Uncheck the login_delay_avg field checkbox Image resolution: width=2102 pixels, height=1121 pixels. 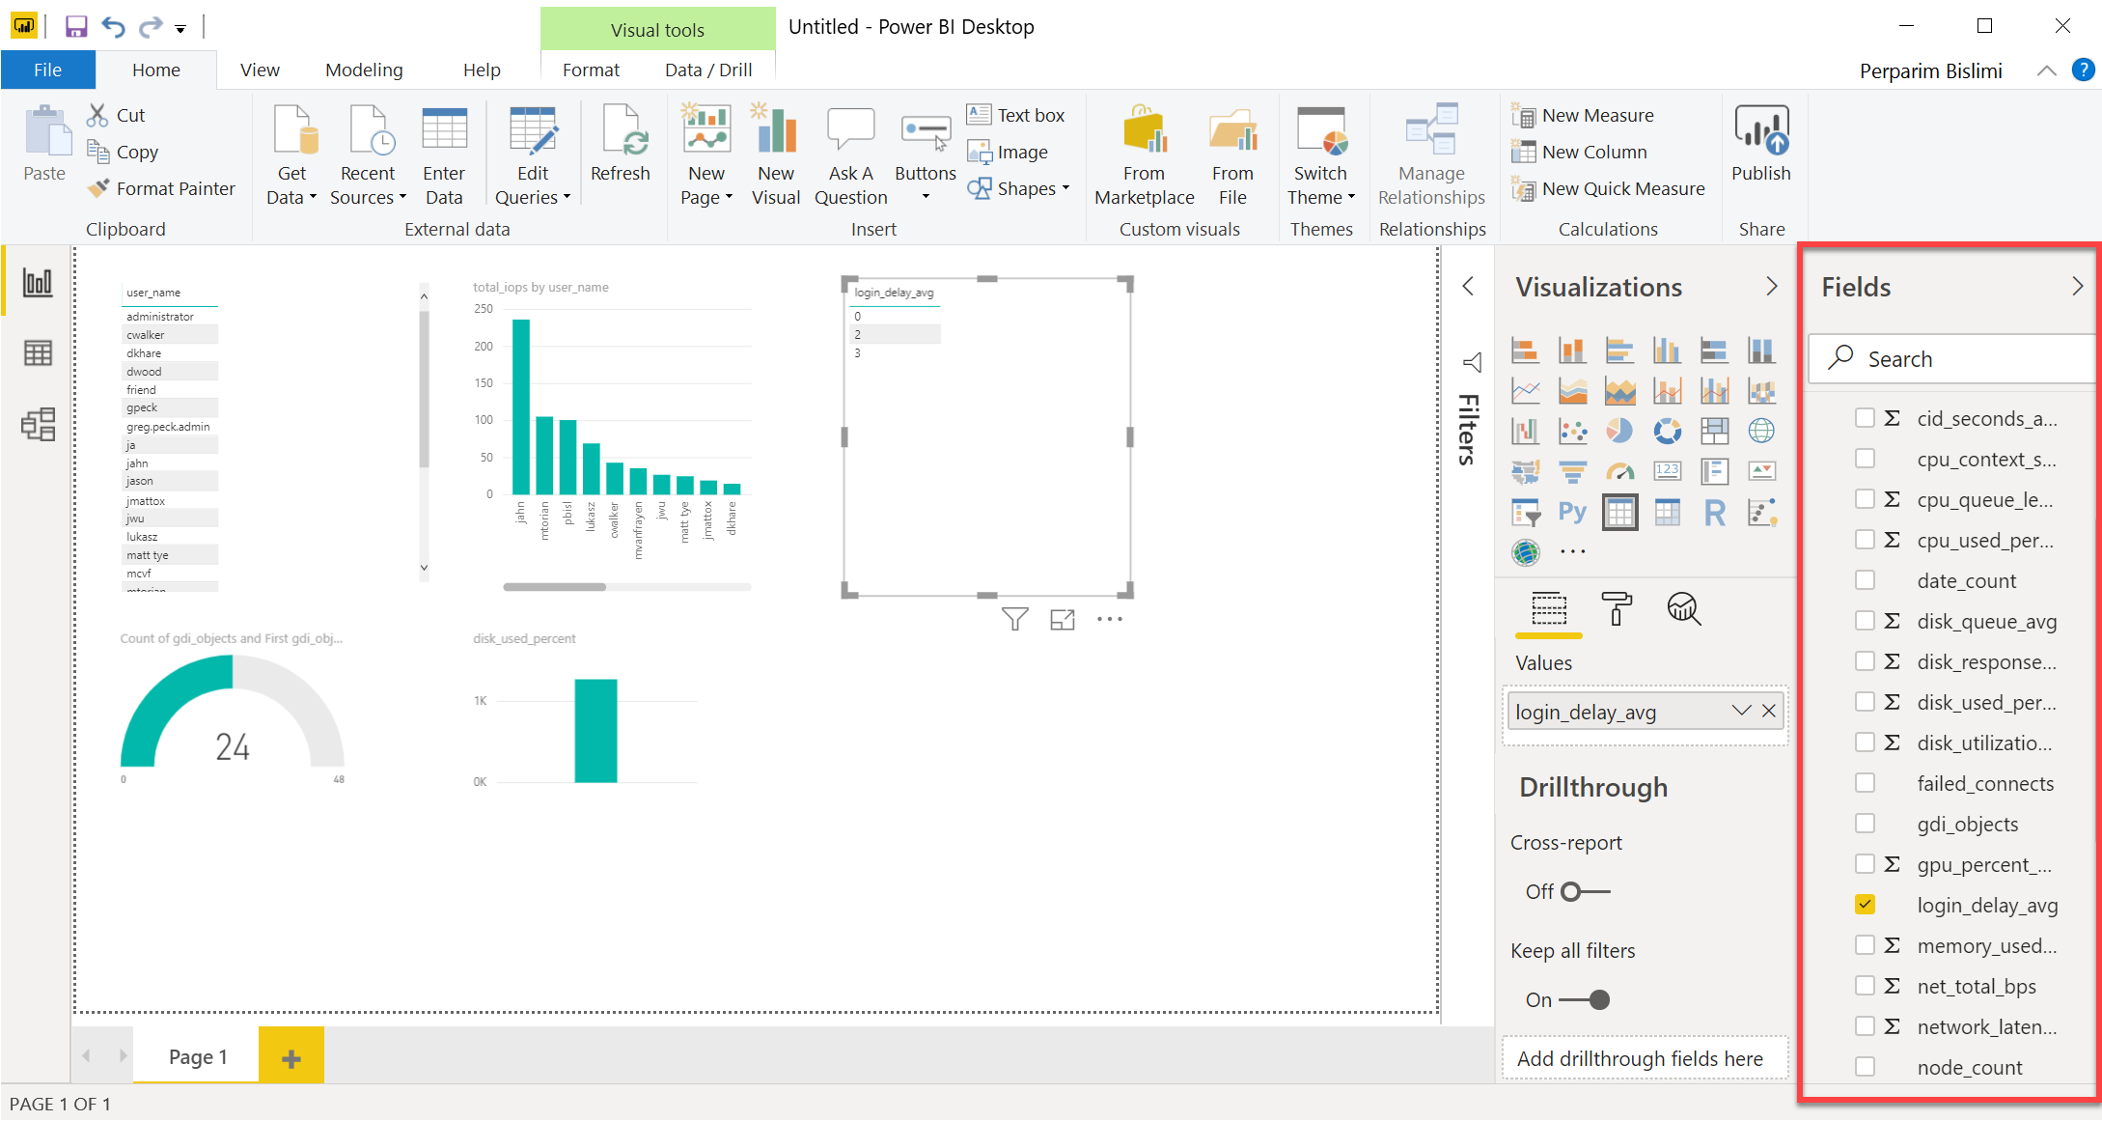coord(1865,905)
